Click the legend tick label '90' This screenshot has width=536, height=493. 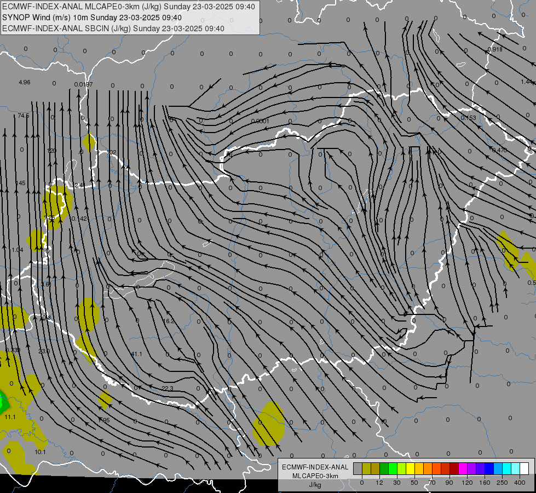click(449, 483)
